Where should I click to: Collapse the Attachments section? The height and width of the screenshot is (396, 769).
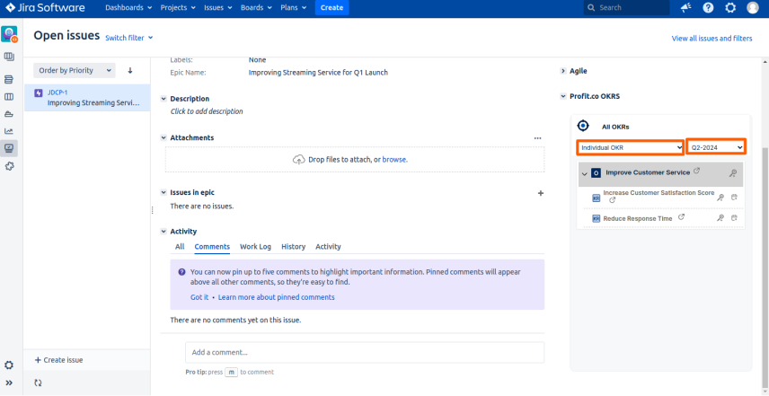164,138
